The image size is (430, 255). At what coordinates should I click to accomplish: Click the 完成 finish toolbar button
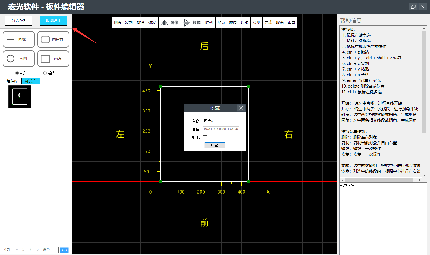[x=268, y=23]
